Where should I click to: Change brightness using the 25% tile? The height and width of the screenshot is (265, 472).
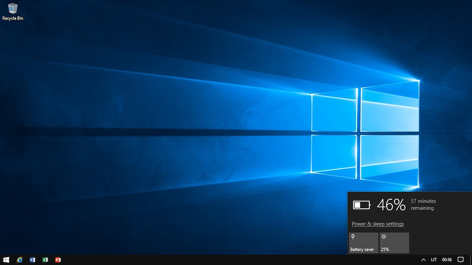point(394,243)
